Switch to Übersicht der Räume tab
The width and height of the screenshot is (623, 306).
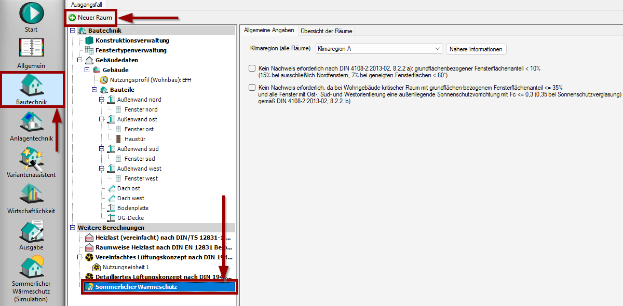point(326,31)
